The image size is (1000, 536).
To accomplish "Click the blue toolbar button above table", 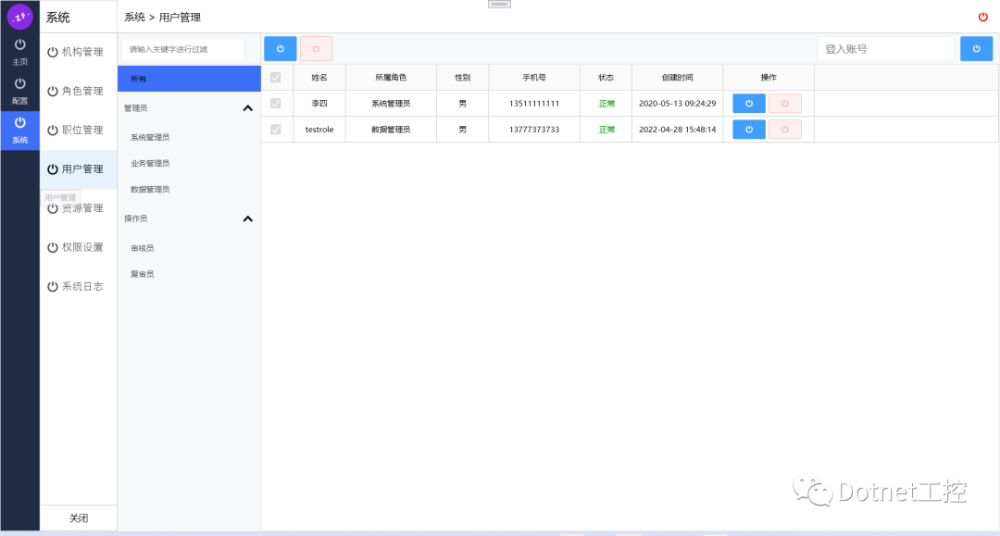I will (x=280, y=48).
